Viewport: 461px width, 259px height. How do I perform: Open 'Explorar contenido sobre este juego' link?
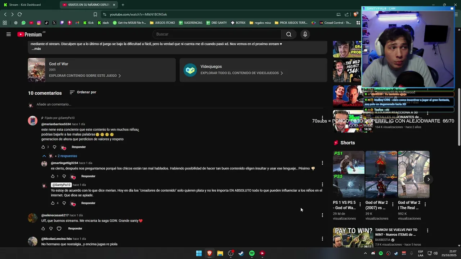85,76
